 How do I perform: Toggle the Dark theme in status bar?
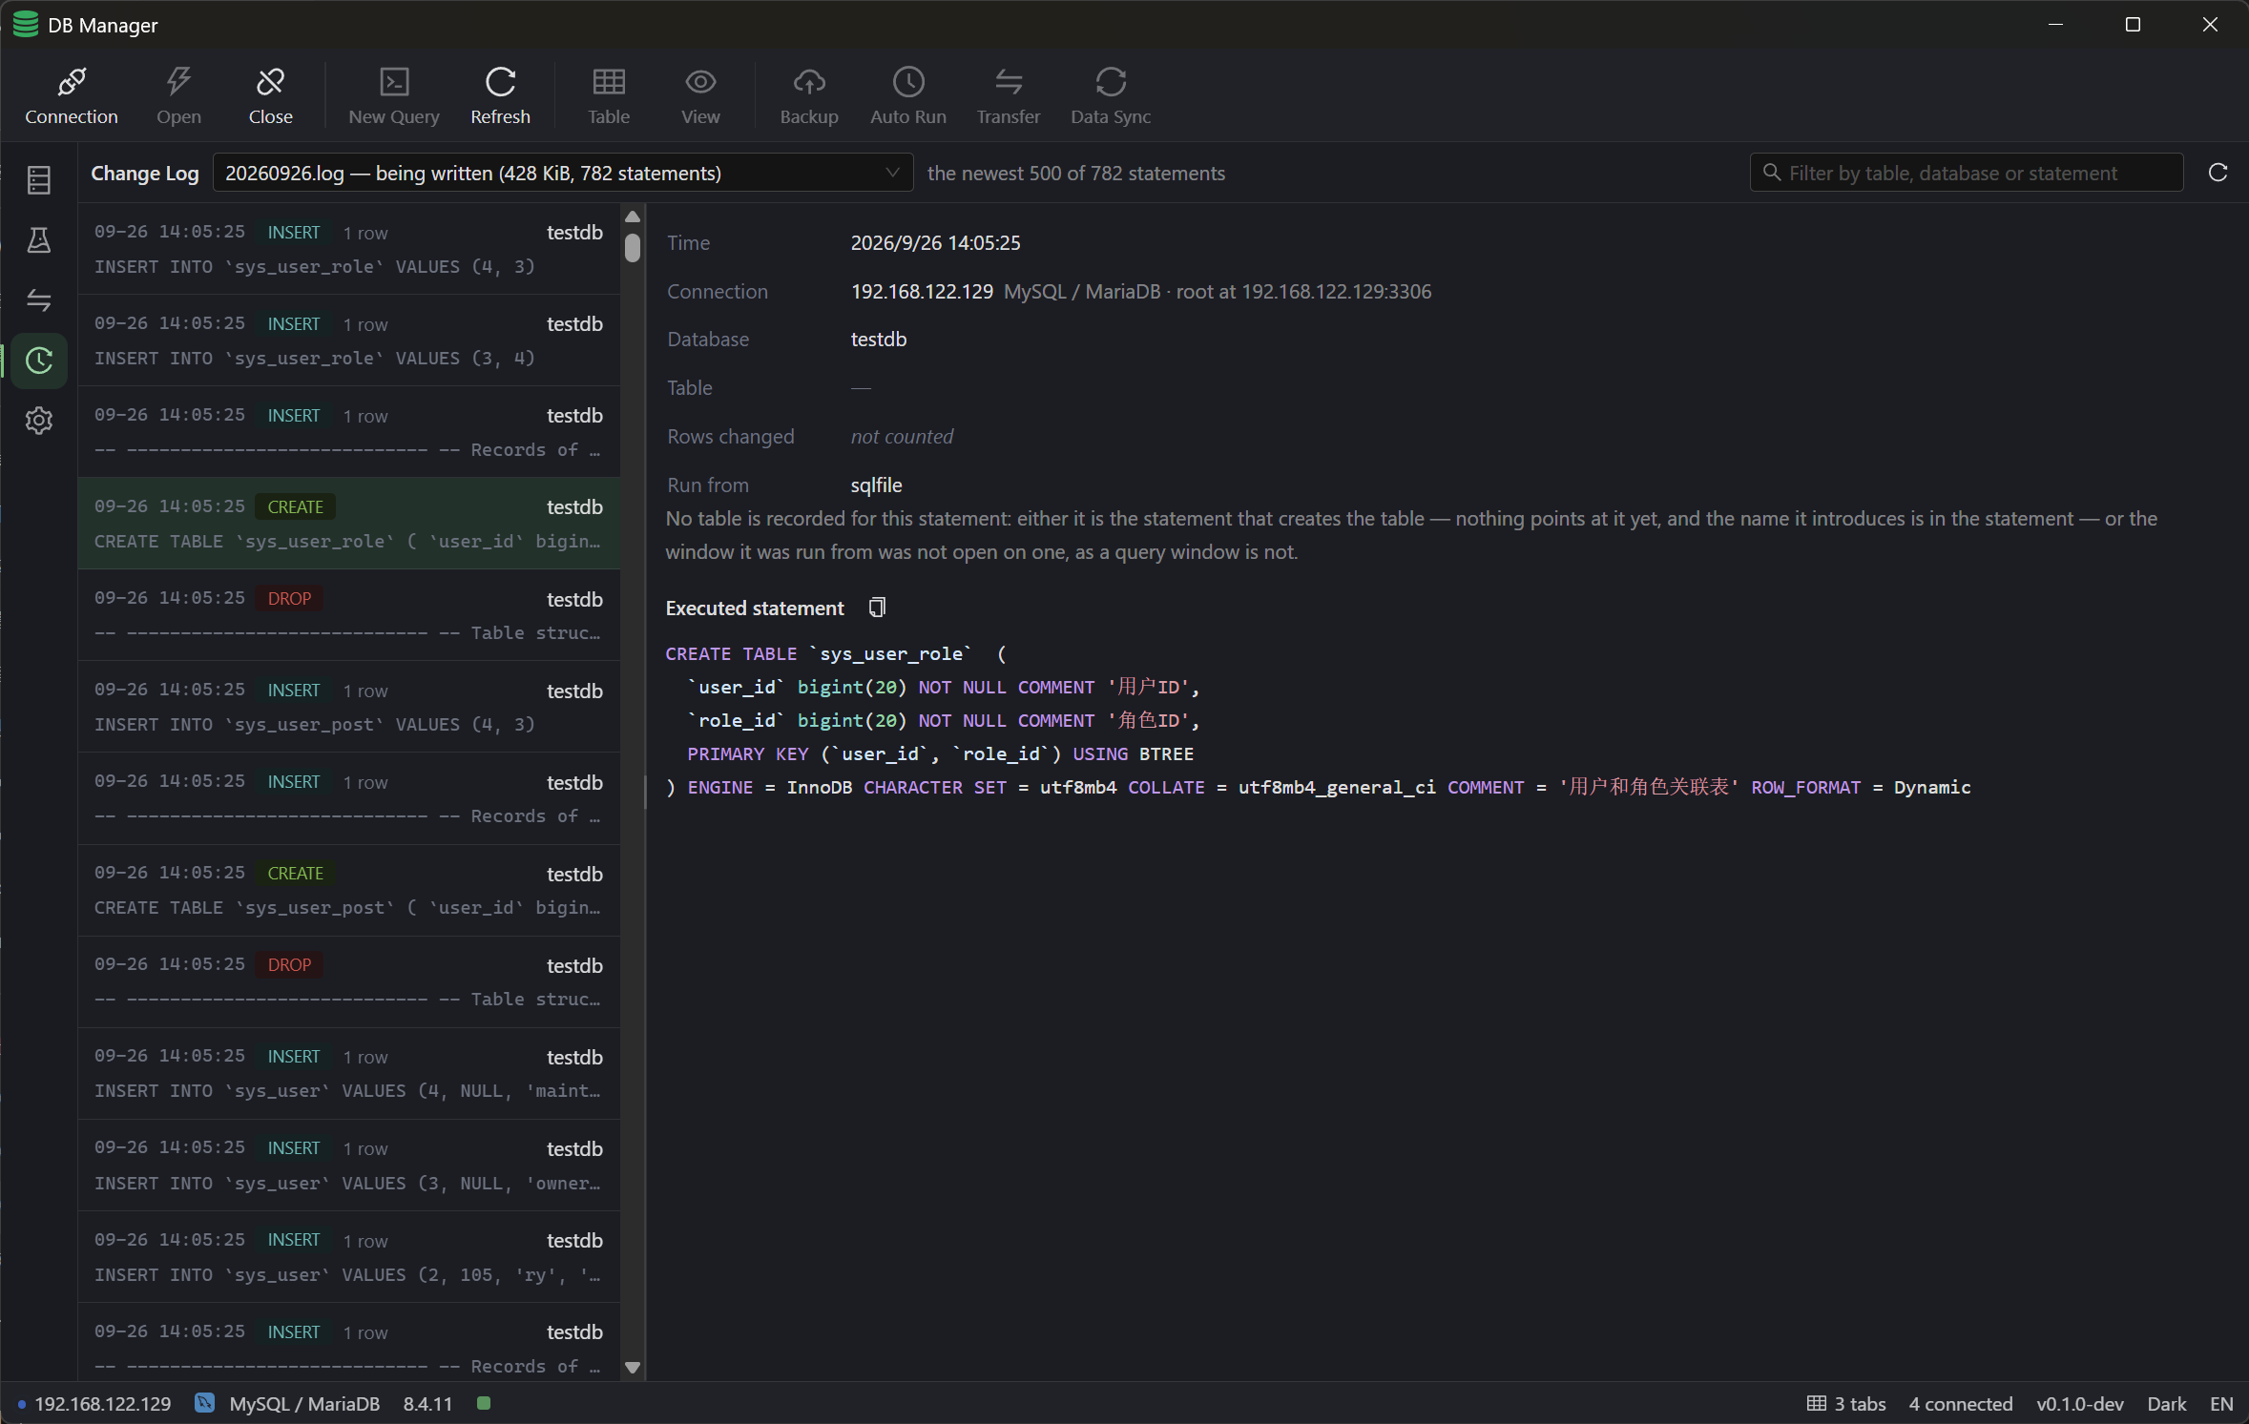(x=2166, y=1404)
